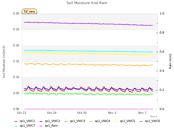Image resolution: width=174 pixels, height=131 pixels.
Task: Click the 0.10 left axis value
Action: (x=16, y=77)
